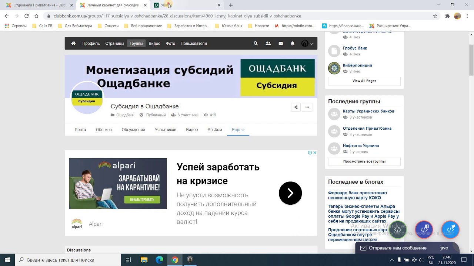The image size is (474, 266).
Task: Open Страницы in the site menu
Action: 115,44
